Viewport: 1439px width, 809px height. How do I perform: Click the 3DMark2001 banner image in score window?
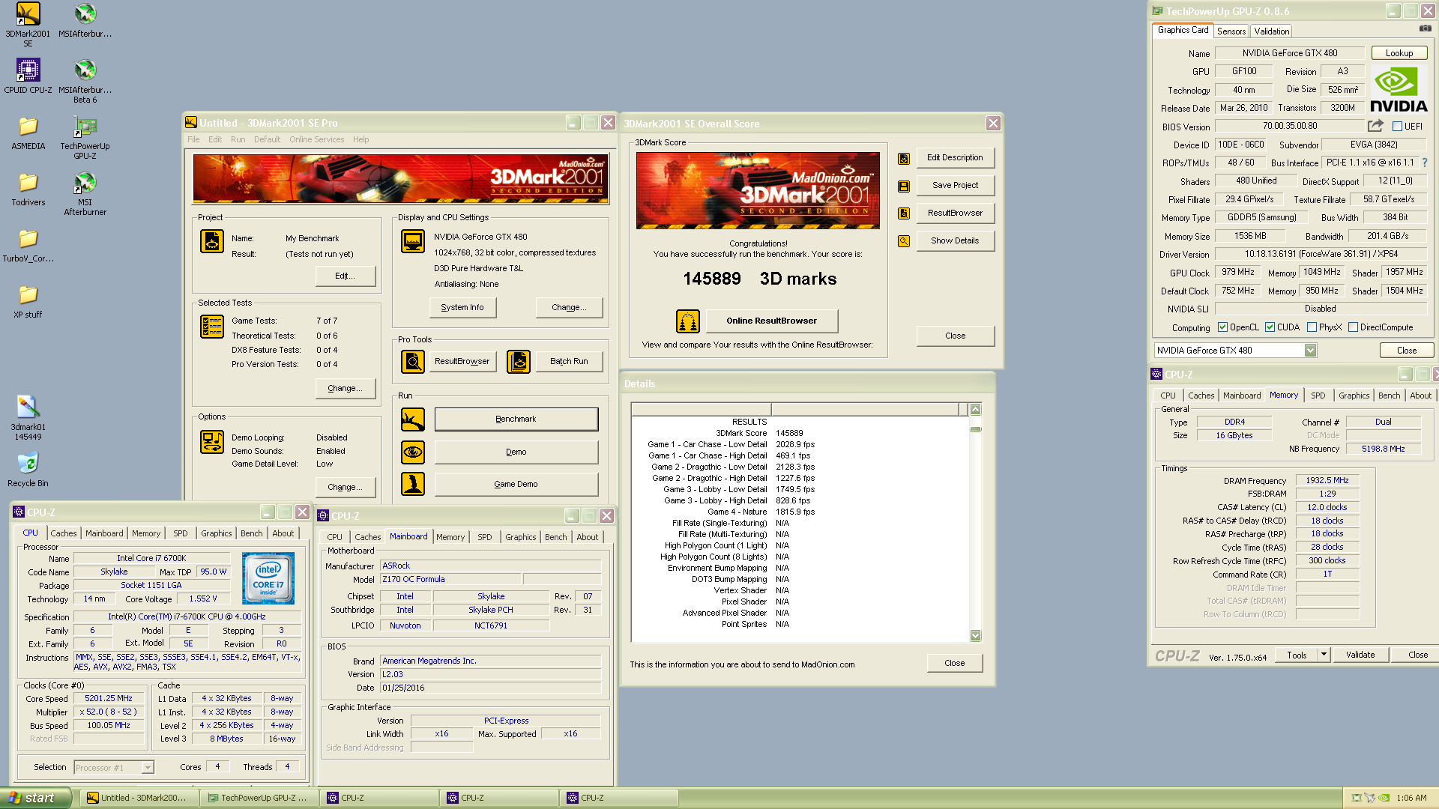758,190
